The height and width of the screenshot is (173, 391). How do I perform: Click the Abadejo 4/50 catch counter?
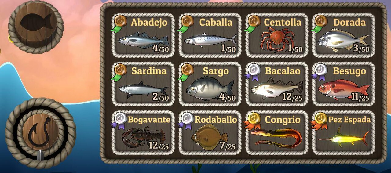tap(161, 49)
